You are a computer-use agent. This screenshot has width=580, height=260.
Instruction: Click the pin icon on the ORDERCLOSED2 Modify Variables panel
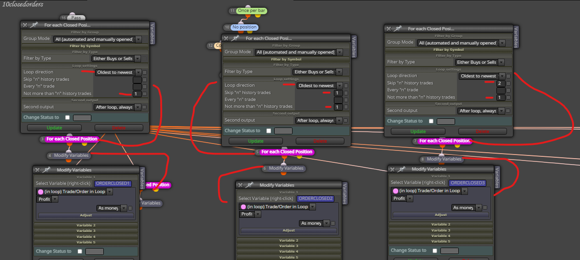pos(250,184)
